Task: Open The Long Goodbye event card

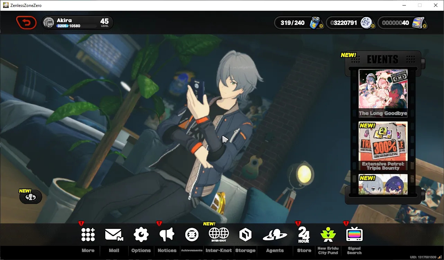Action: pos(383,93)
